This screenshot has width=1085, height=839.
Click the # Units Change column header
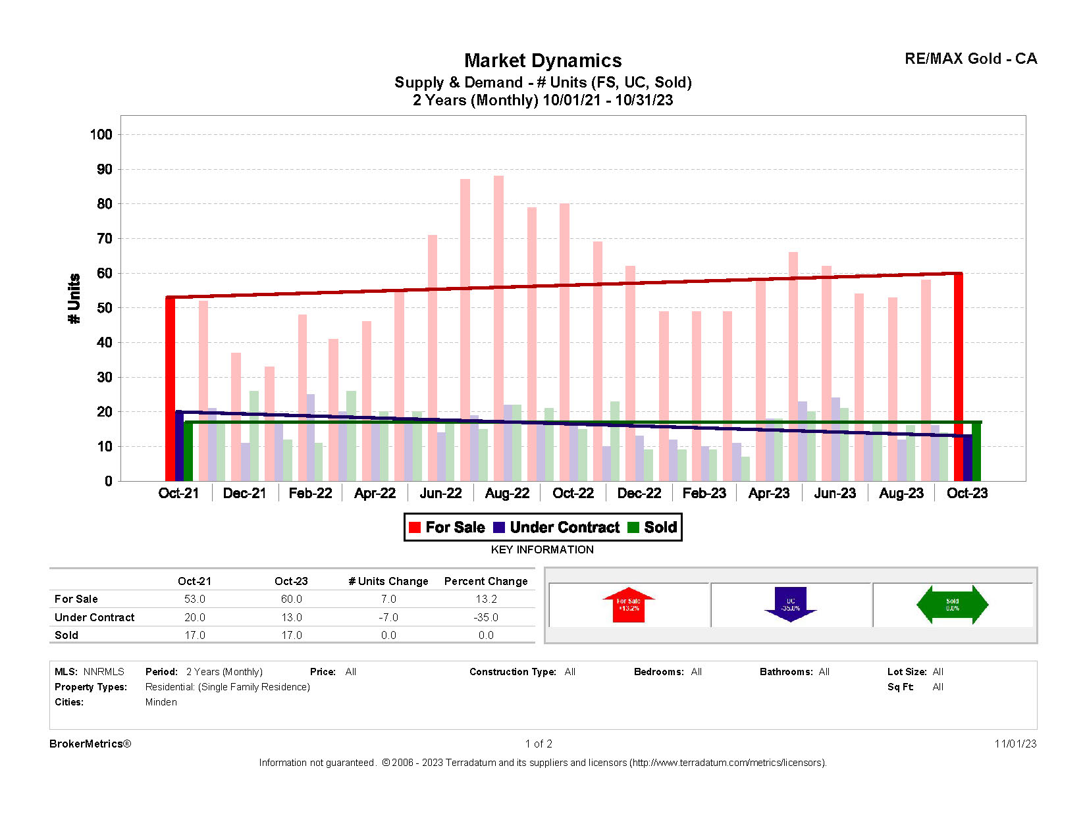(388, 581)
